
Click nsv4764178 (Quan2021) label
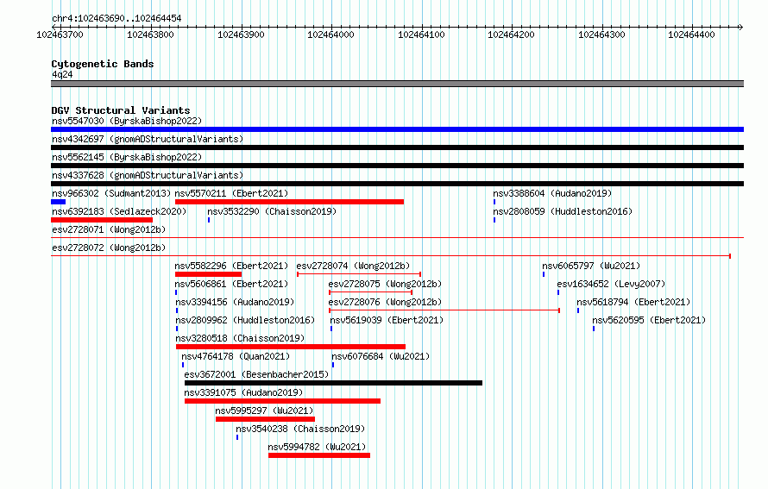(236, 356)
